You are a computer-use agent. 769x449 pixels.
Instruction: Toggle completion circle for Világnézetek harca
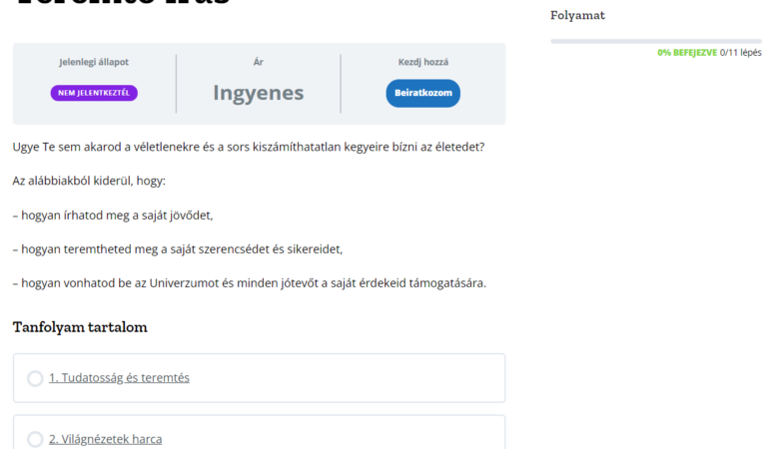(x=35, y=439)
